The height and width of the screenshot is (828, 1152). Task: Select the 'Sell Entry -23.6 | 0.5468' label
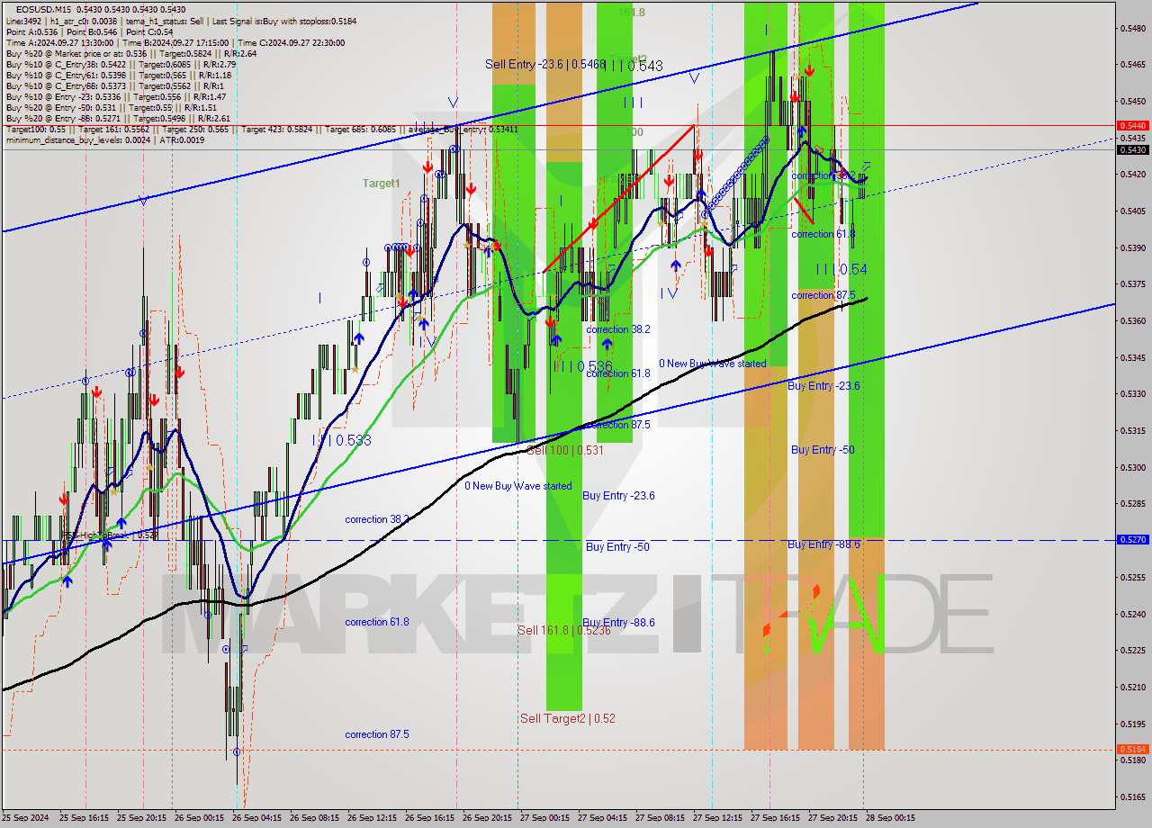coord(545,64)
